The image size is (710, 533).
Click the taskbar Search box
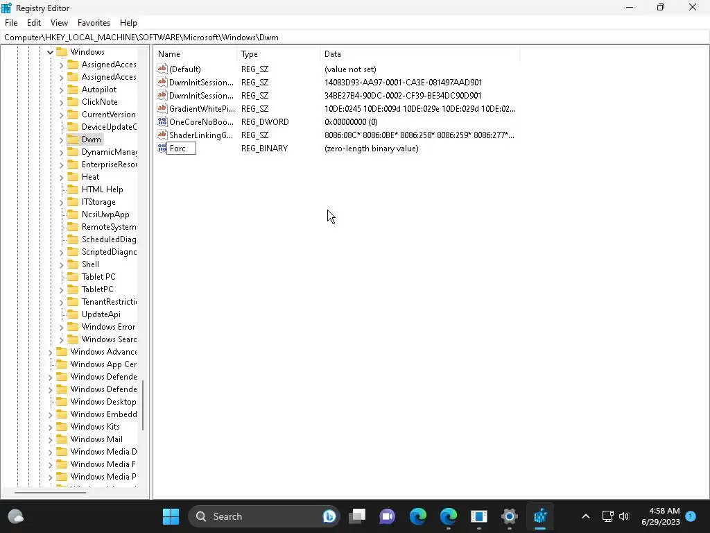click(263, 516)
